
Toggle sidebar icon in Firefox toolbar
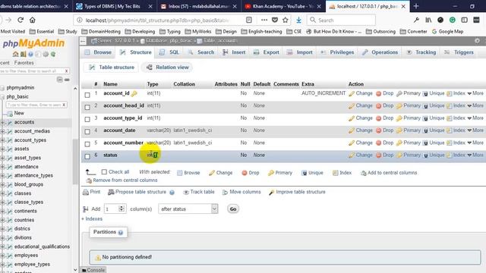point(464,20)
